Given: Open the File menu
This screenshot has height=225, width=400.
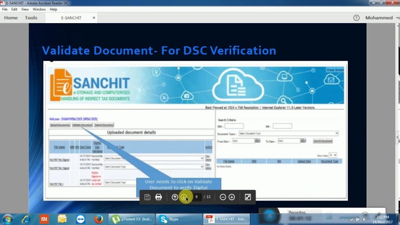Looking at the screenshot, I should [x=5, y=9].
